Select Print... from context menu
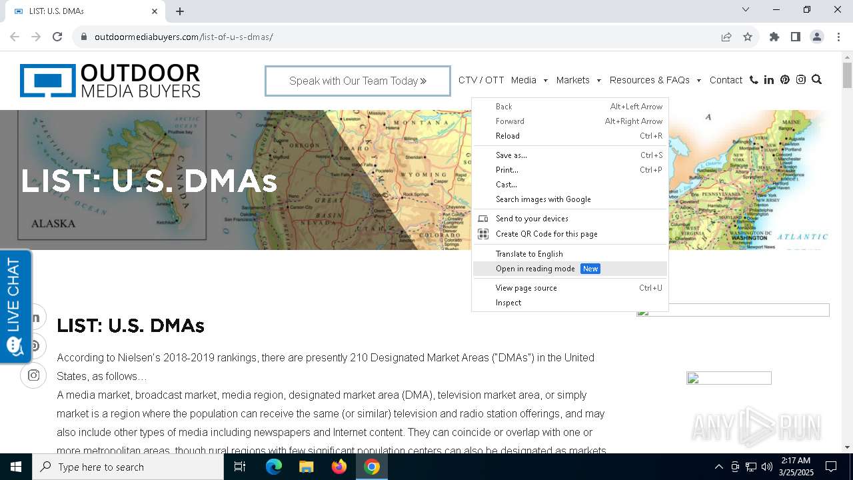The width and height of the screenshot is (853, 480). (570, 170)
